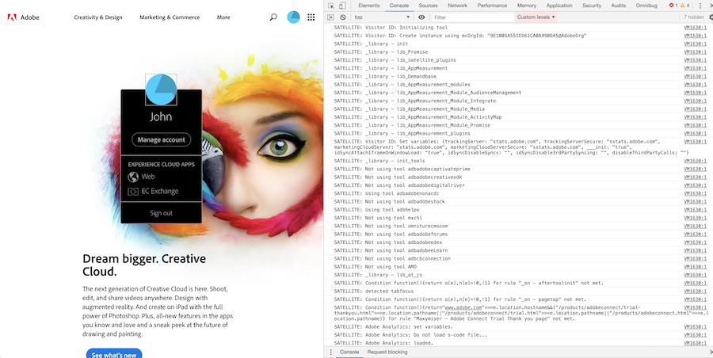Click the large avatar in the profile popup

tap(161, 89)
